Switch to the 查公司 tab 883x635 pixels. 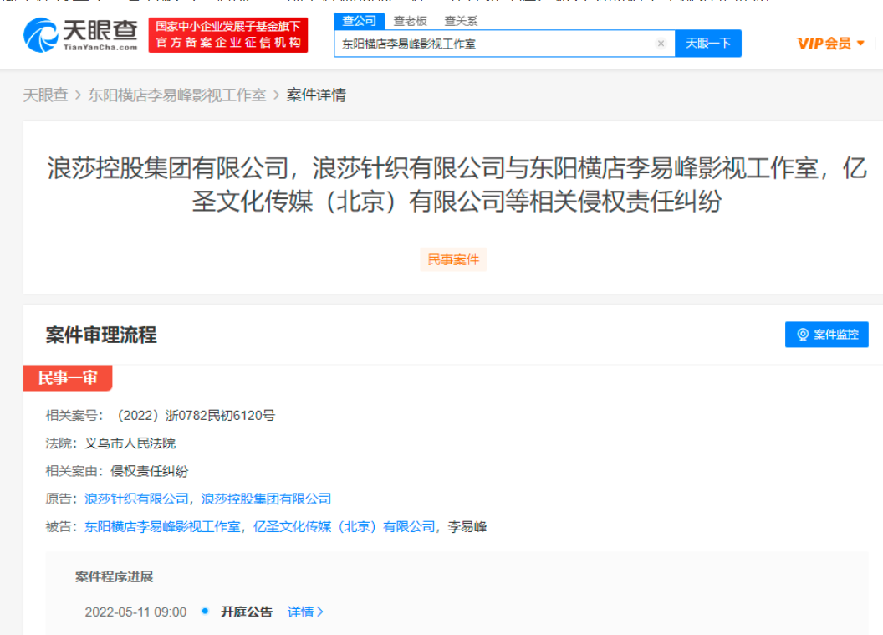pos(360,21)
